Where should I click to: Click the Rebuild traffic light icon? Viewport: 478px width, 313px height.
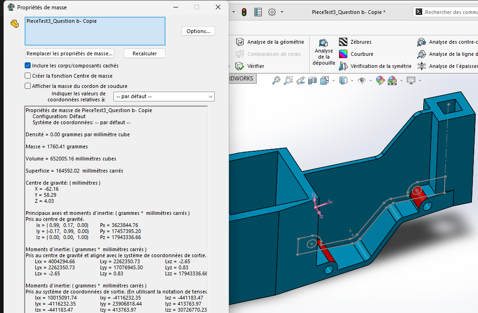pyautogui.click(x=244, y=12)
